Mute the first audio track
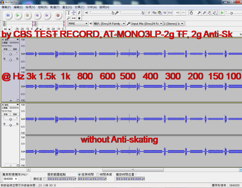The width and height of the screenshot is (242, 188). coord(6,49)
